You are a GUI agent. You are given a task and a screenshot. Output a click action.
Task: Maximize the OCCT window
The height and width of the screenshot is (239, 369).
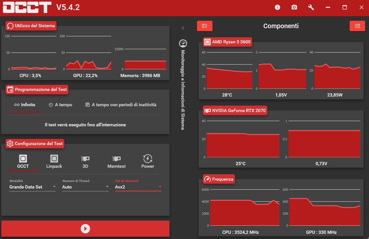point(344,7)
